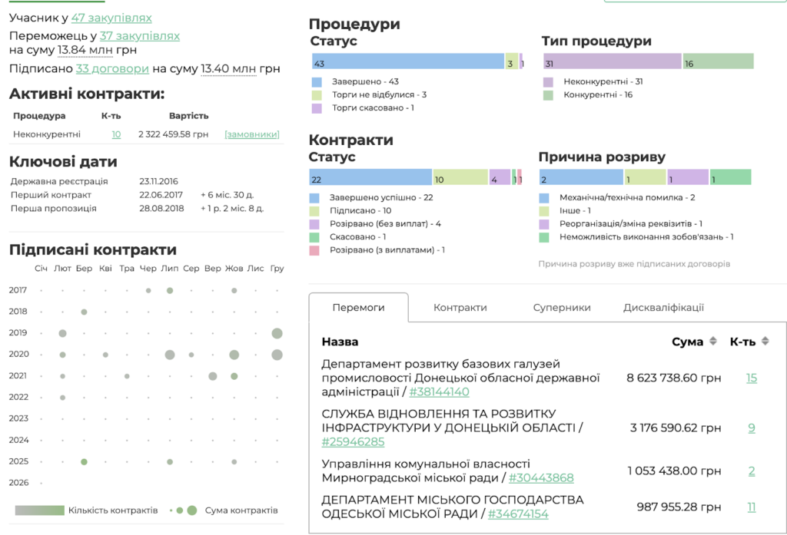Open the Контракти tab
787x535 pixels.
click(x=460, y=307)
